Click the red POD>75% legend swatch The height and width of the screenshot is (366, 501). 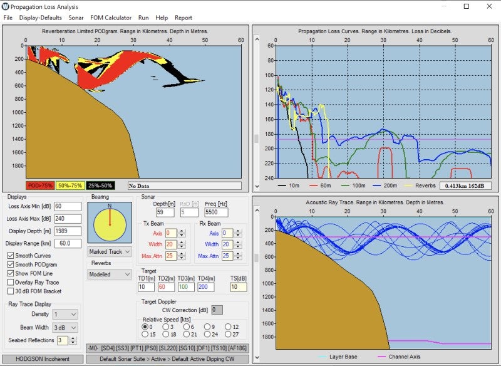click(x=39, y=186)
